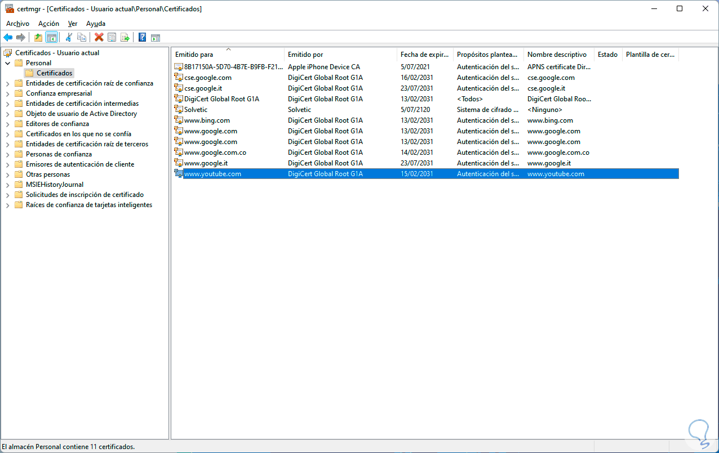Image resolution: width=719 pixels, height=453 pixels.
Task: Click the Forward arrow toolbar icon
Action: [x=21, y=37]
